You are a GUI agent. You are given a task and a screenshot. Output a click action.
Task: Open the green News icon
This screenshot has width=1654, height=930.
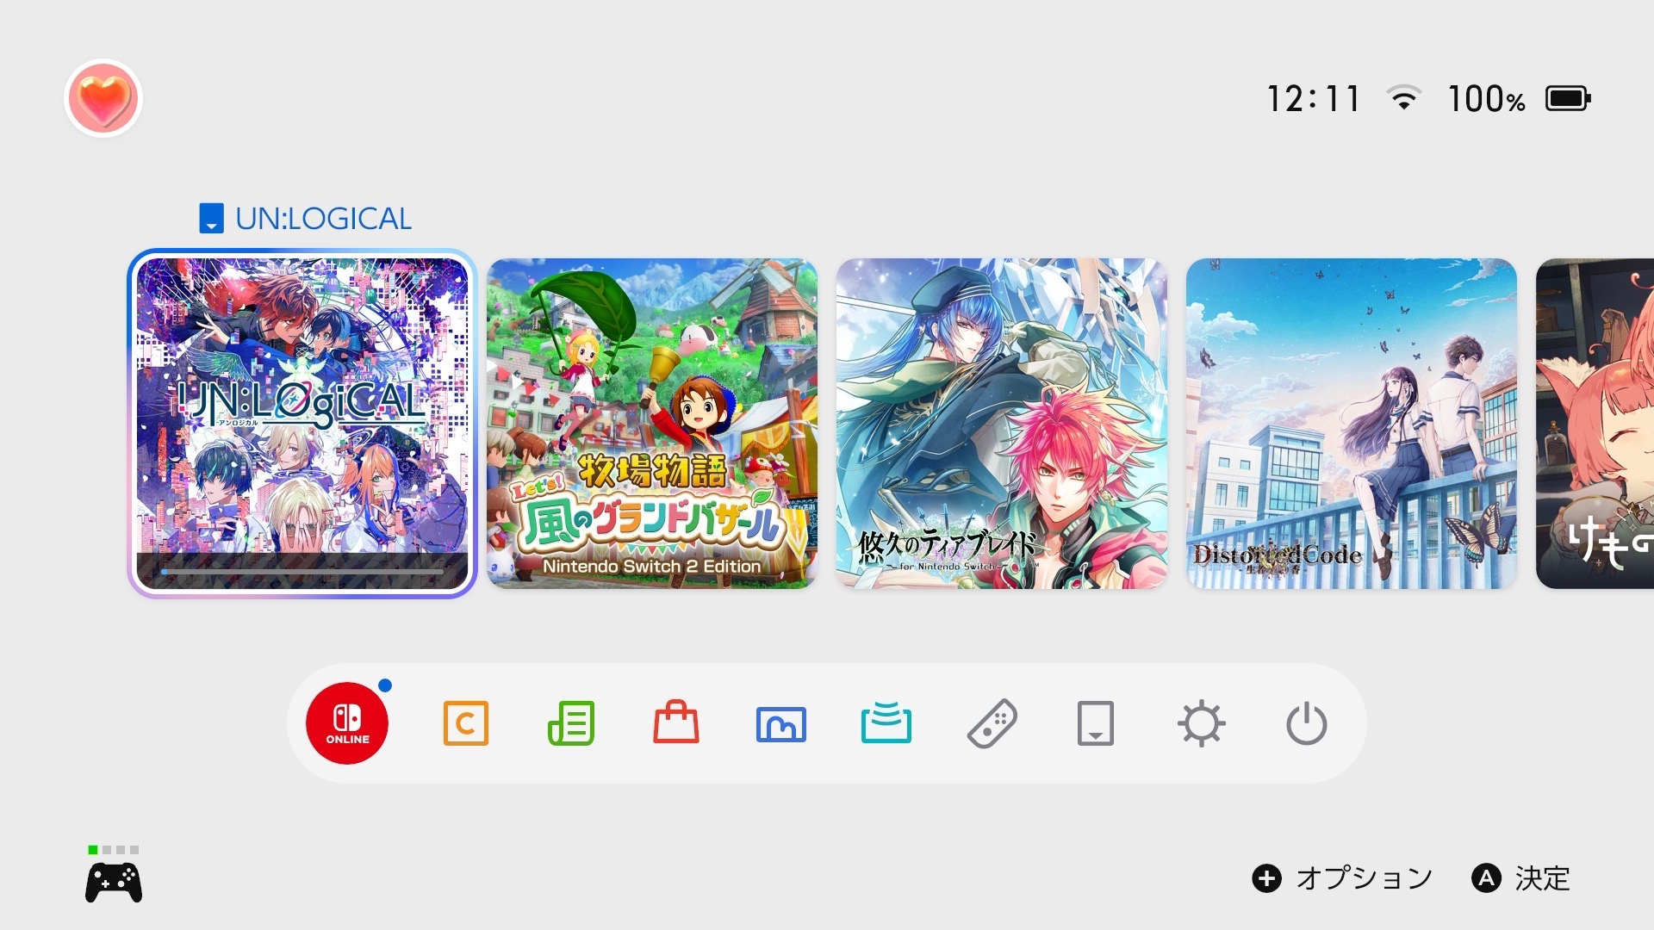(x=570, y=723)
